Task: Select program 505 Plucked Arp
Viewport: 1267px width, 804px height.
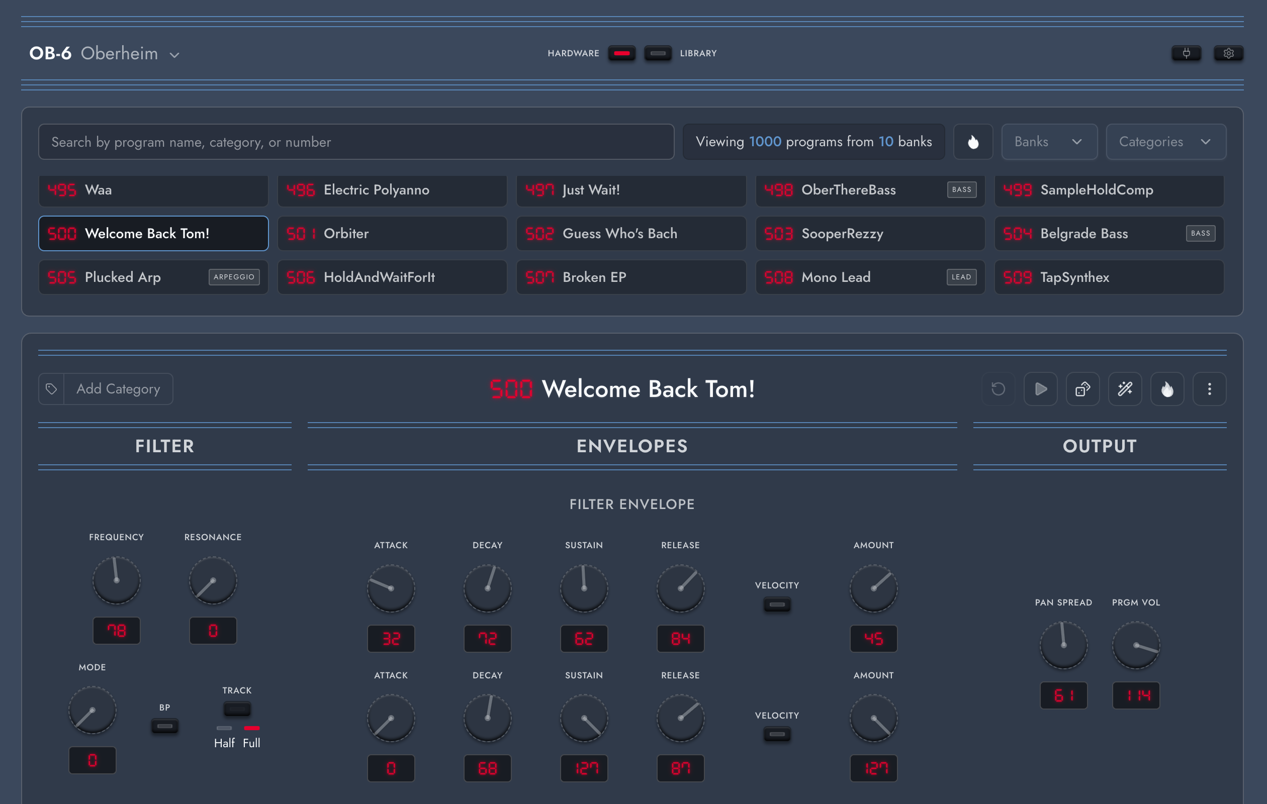Action: [x=153, y=277]
